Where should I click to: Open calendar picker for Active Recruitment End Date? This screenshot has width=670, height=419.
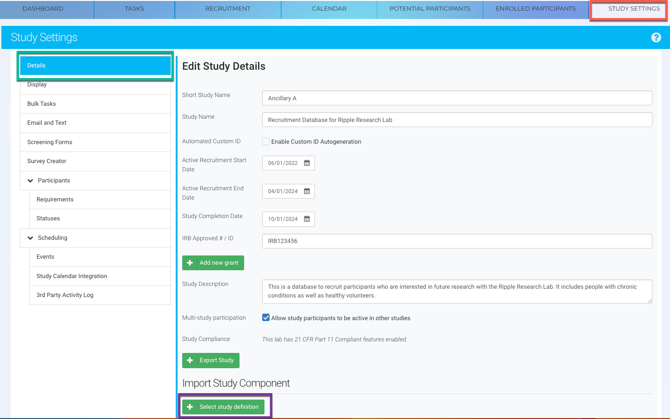307,191
